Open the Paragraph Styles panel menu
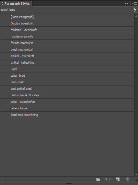This screenshot has height=185, width=138. [134, 3]
